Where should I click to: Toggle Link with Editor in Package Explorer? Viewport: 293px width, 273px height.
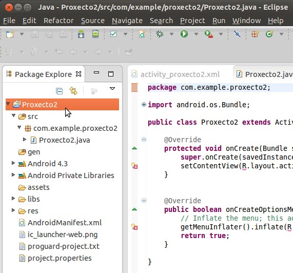[73, 91]
